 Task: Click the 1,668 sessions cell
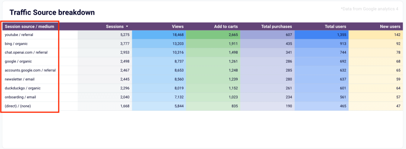[105, 106]
